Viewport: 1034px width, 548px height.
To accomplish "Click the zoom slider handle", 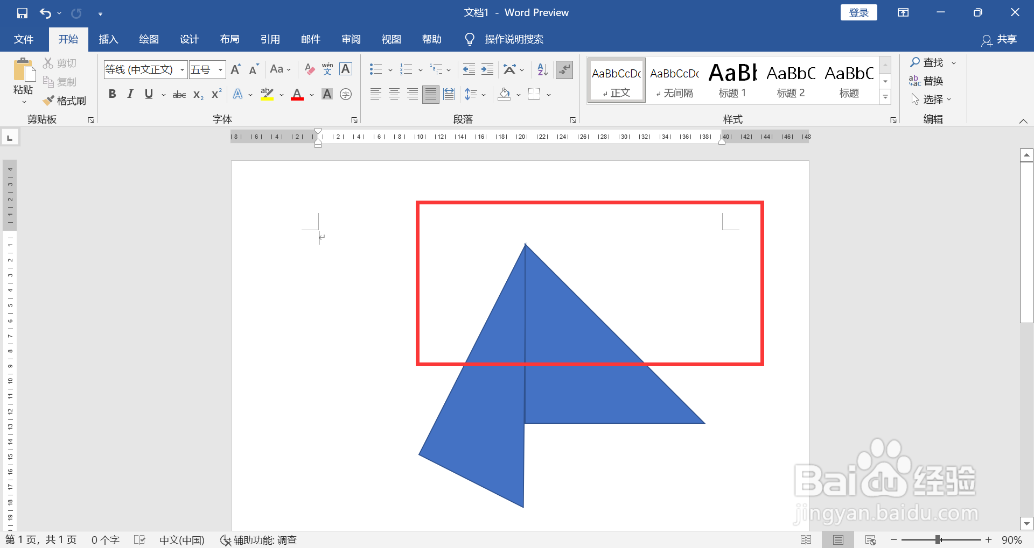I will 938,539.
